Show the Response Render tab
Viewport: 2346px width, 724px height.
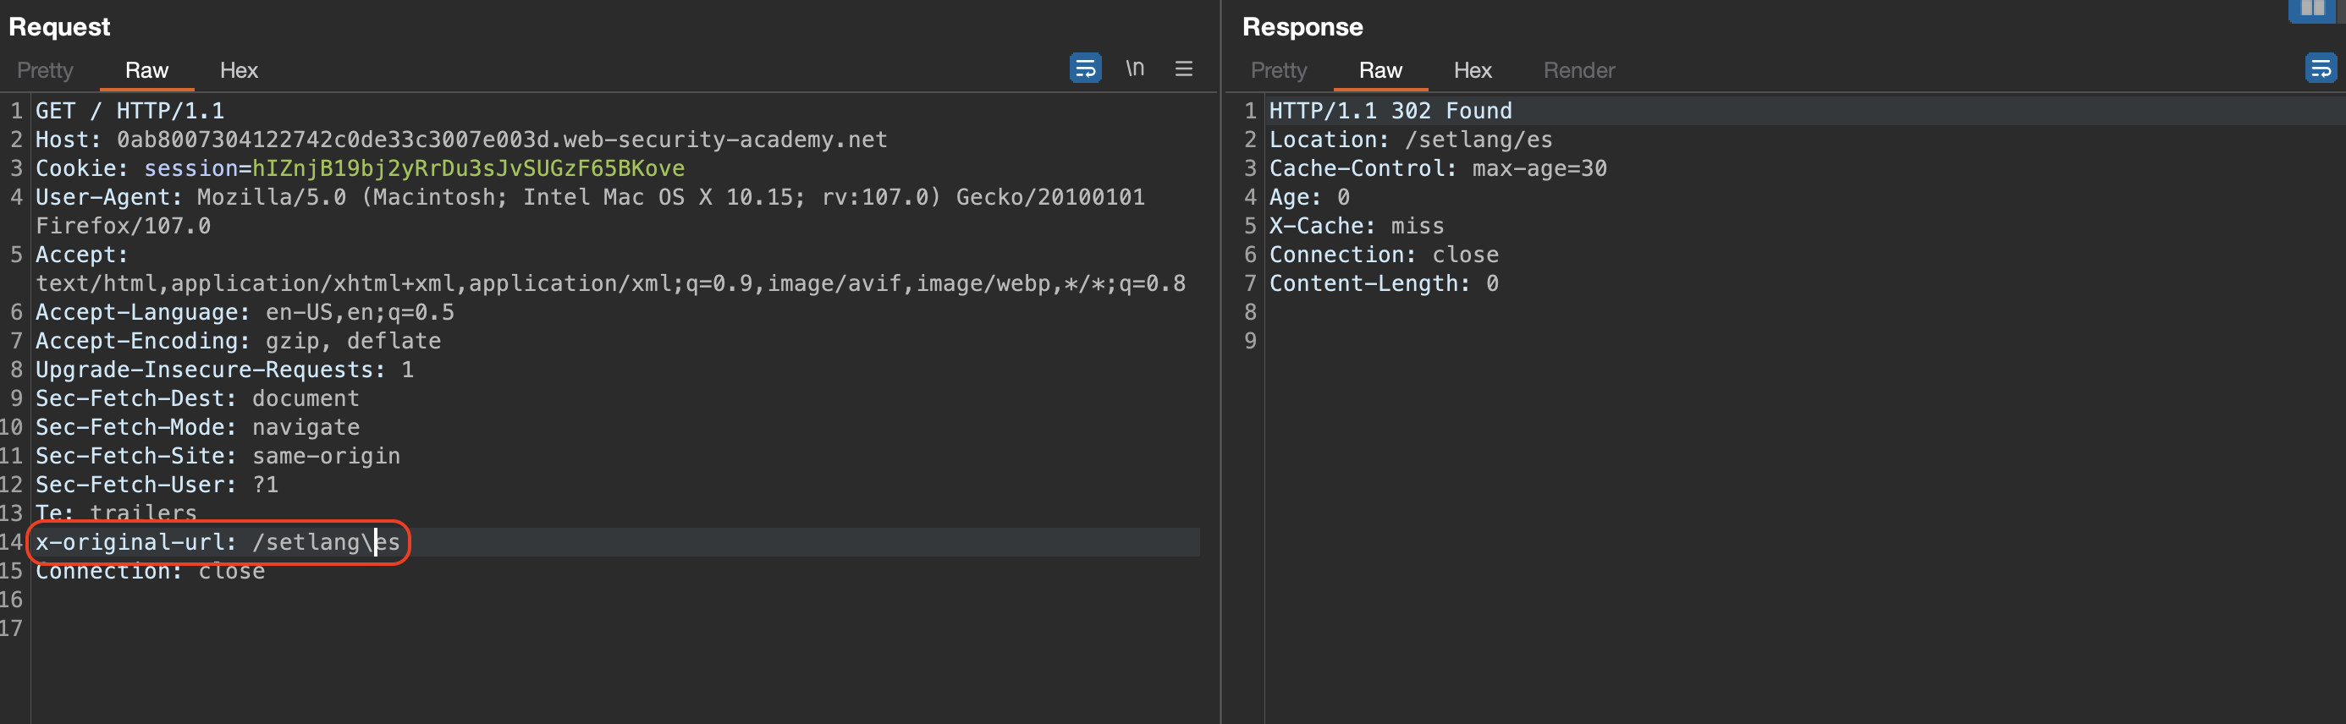tap(1578, 70)
